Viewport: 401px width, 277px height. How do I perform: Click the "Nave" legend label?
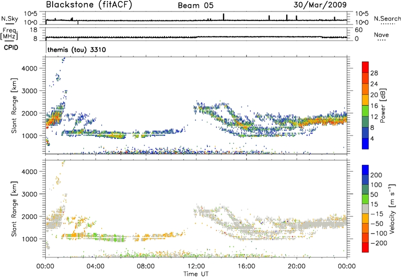381,34
